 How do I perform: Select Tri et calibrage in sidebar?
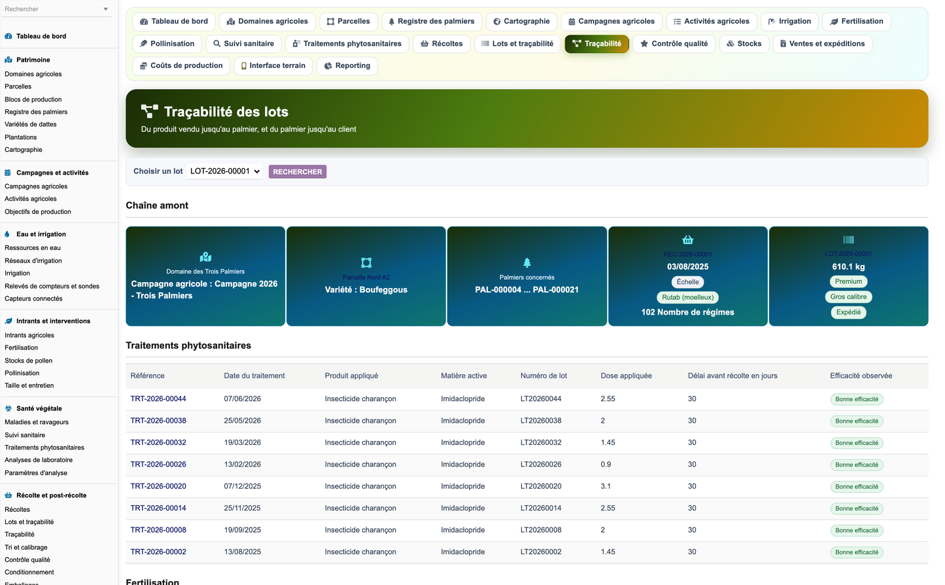26,548
